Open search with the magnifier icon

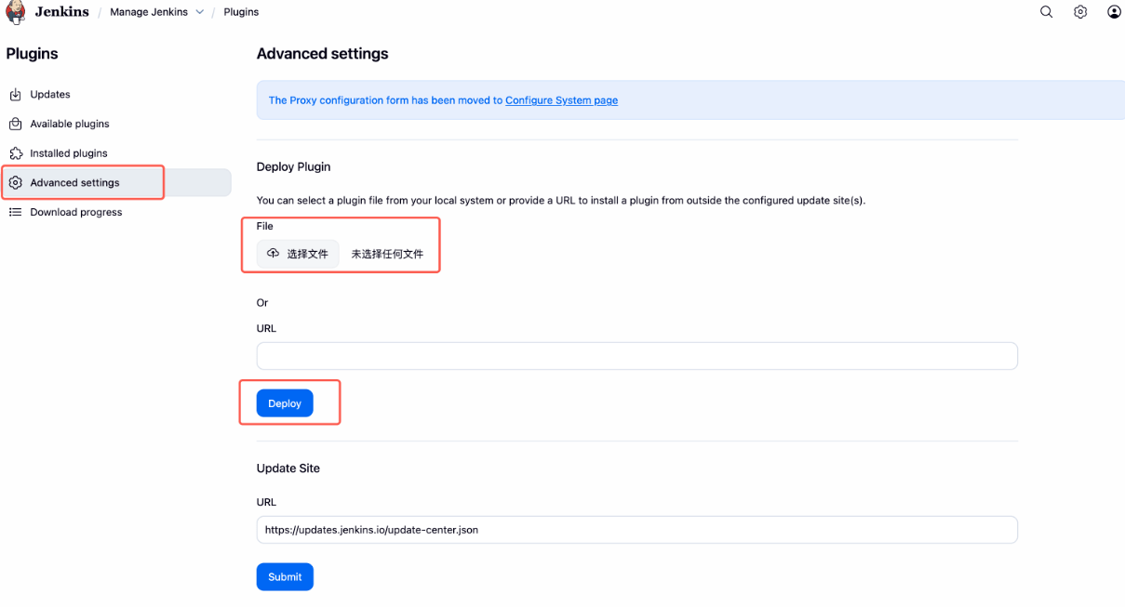(1046, 12)
